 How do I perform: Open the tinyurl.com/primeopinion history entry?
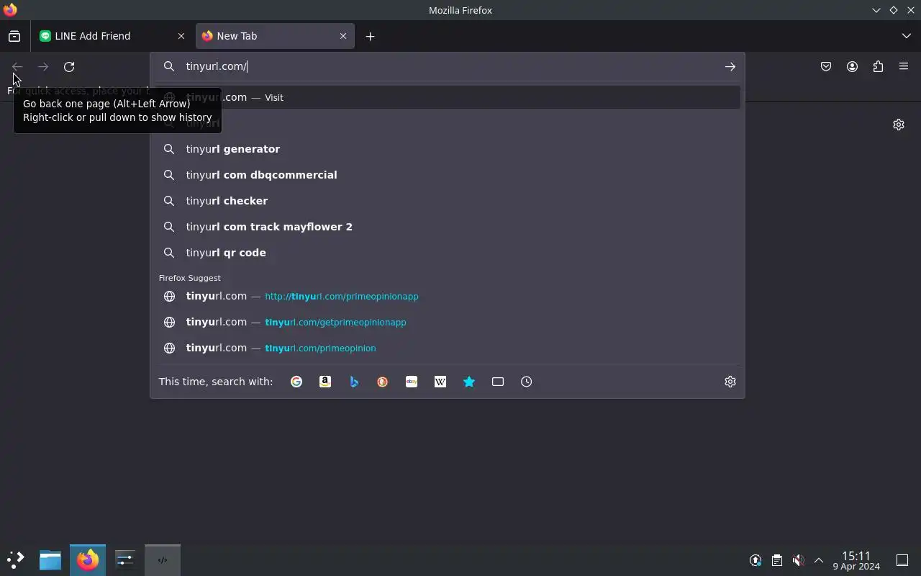[448, 348]
